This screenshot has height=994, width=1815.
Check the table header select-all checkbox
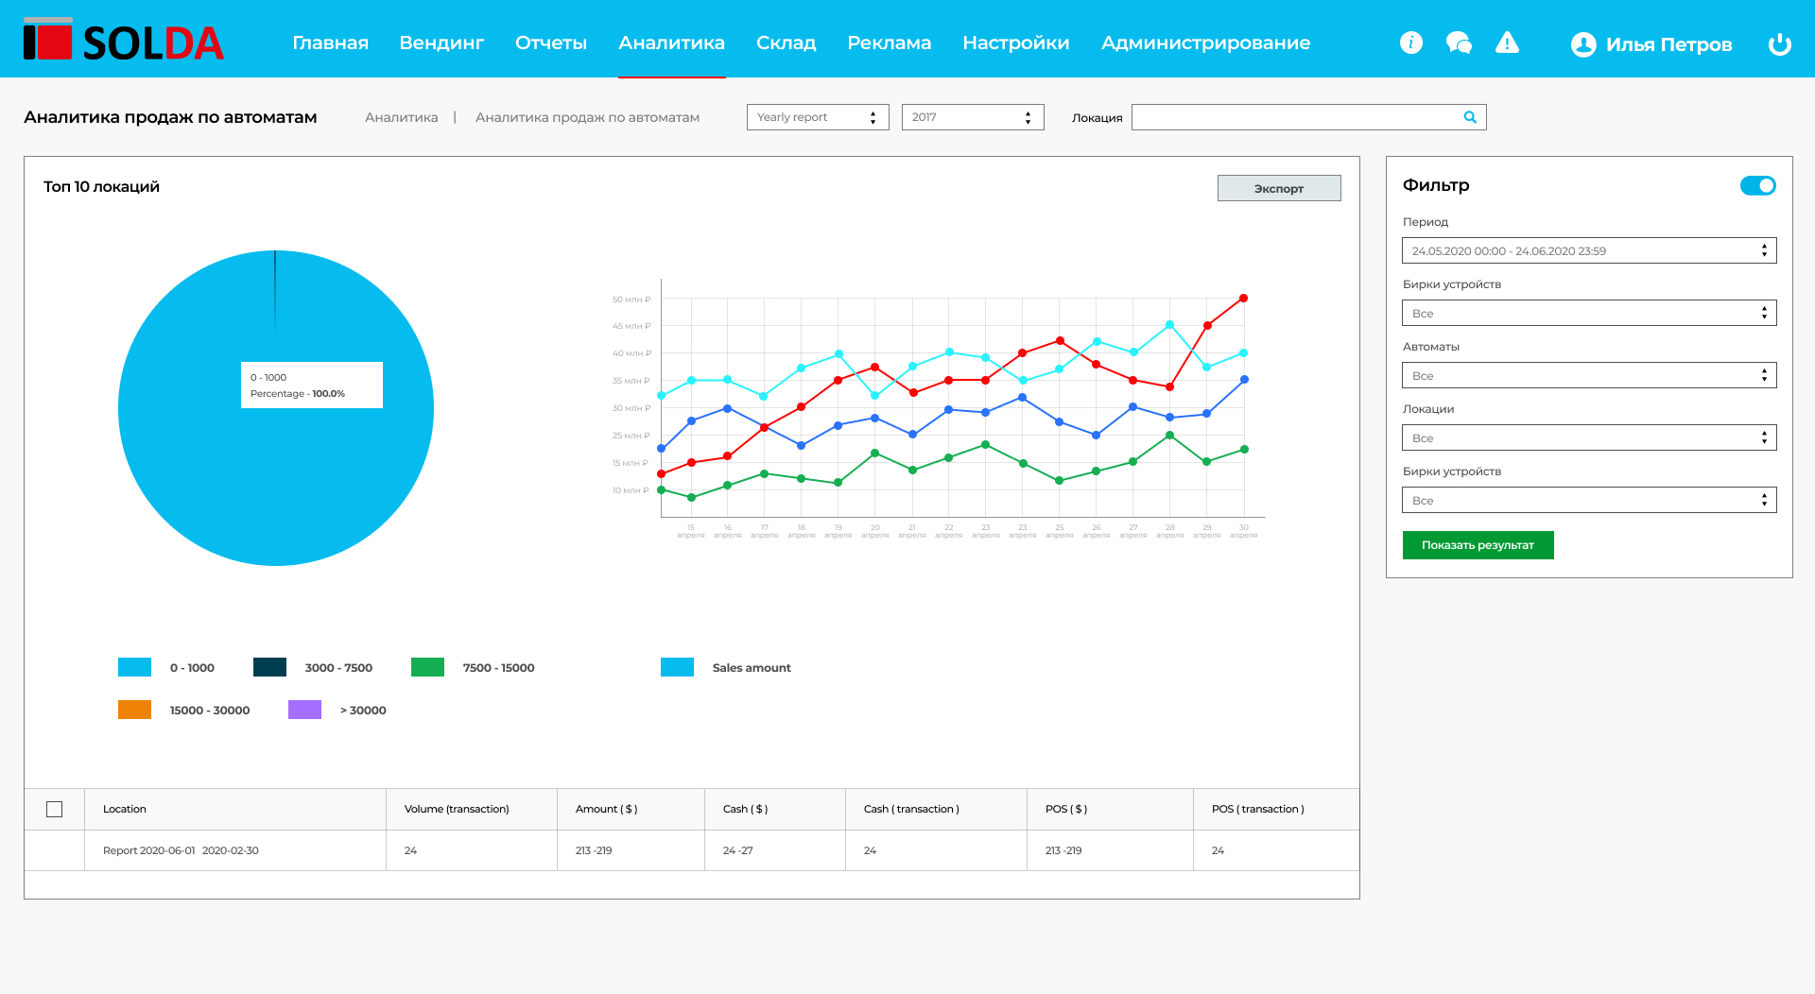coord(55,810)
